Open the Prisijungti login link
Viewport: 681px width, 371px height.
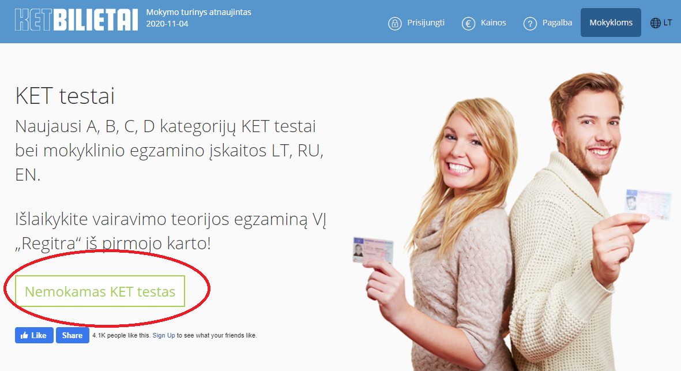click(x=425, y=23)
